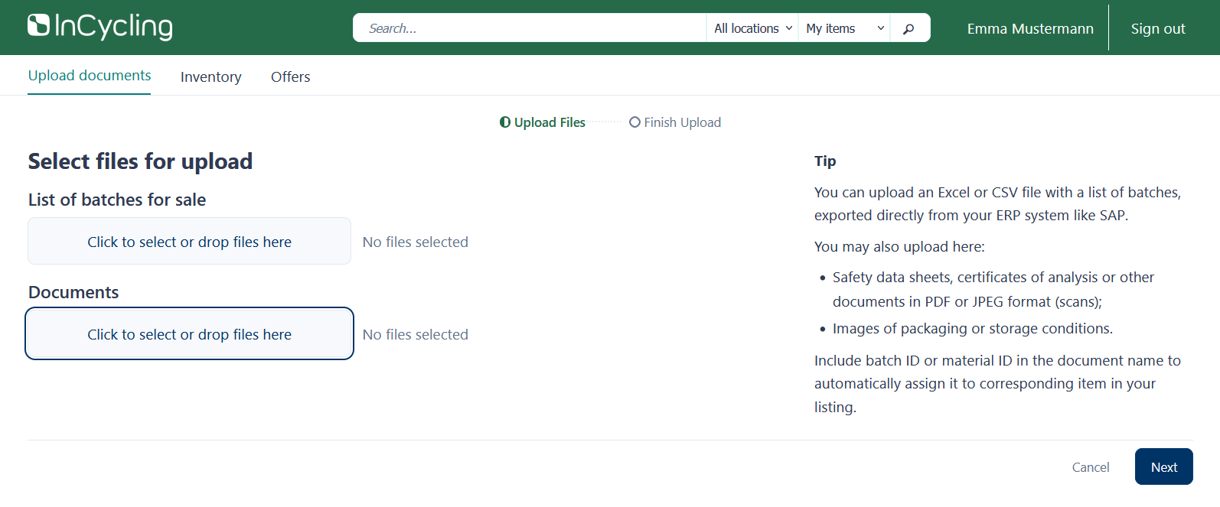Screen dimensions: 1220x507
Task: Click No files selected beside batches upload
Action: coord(416,242)
